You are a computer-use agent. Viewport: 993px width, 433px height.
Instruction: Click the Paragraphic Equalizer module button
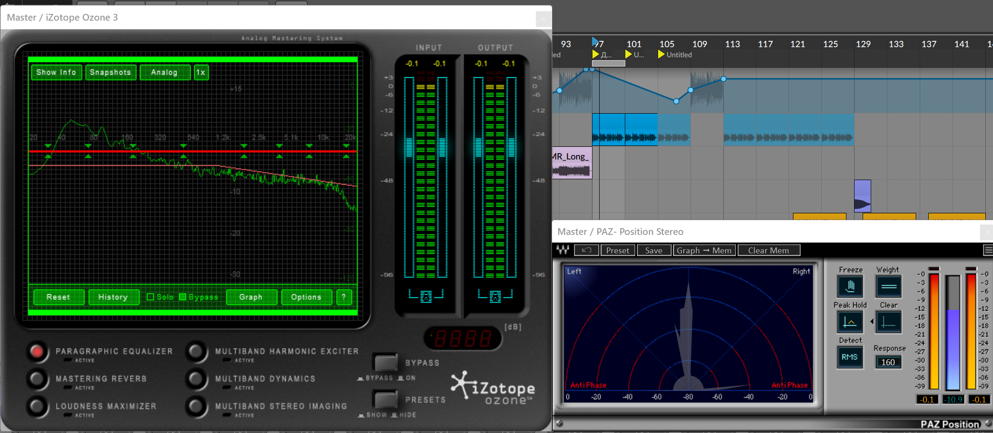[x=37, y=352]
